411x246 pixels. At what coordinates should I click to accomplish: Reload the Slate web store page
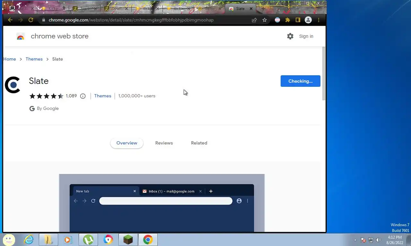click(31, 20)
